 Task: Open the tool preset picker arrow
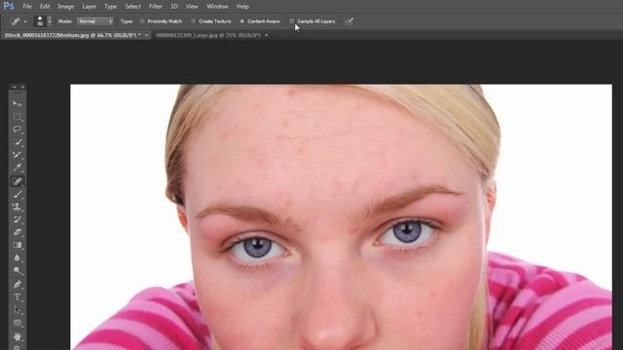tap(25, 21)
